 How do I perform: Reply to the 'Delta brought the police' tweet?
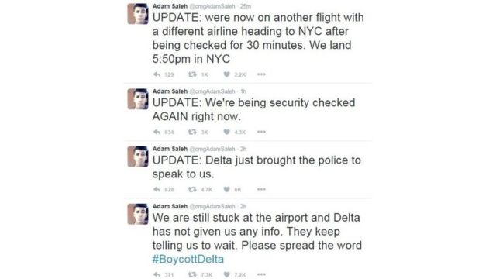157,189
